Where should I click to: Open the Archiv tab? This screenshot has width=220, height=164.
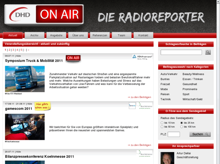click(x=34, y=36)
